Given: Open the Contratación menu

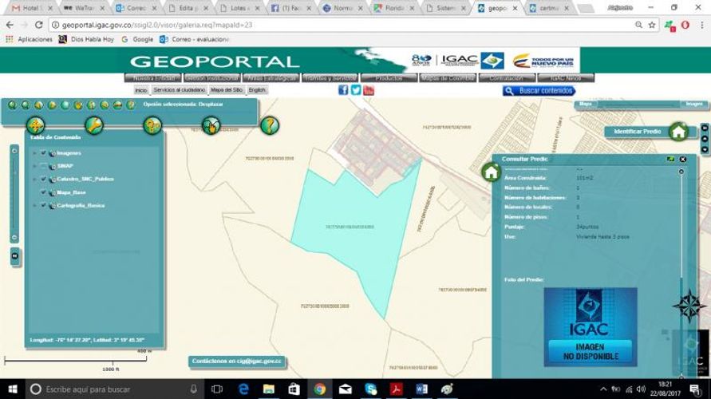Looking at the screenshot, I should [507, 78].
